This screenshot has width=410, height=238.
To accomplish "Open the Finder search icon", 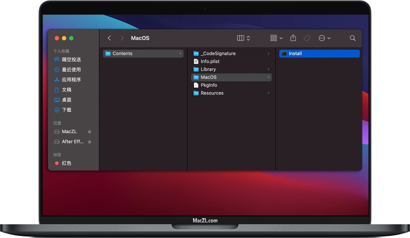I will coord(353,38).
